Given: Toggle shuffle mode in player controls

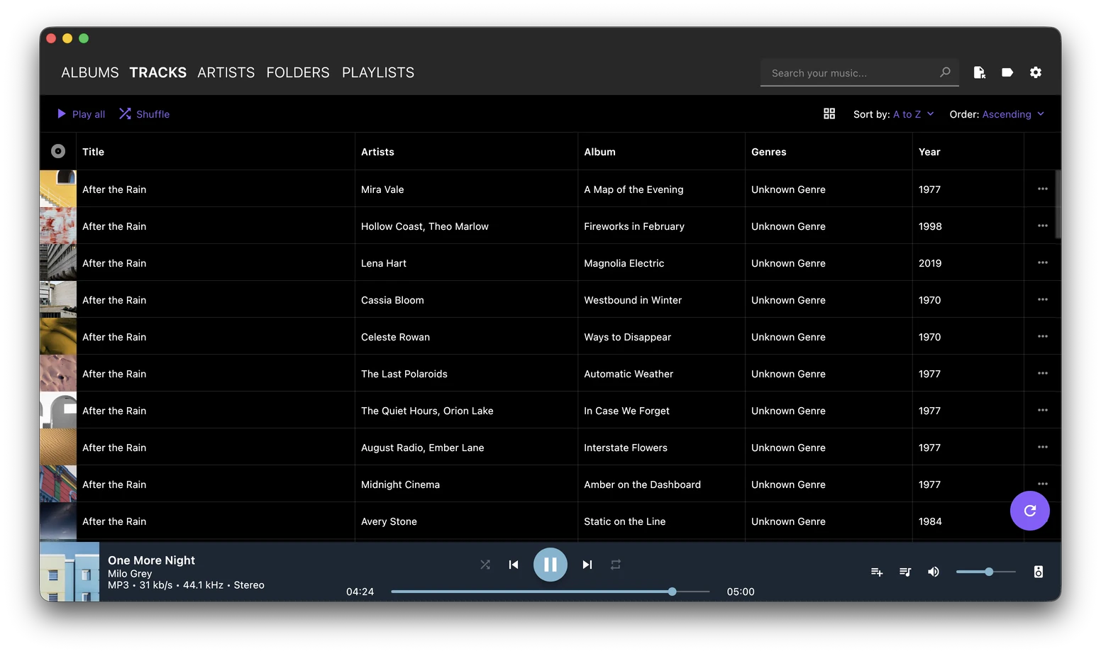Looking at the screenshot, I should pyautogui.click(x=485, y=565).
